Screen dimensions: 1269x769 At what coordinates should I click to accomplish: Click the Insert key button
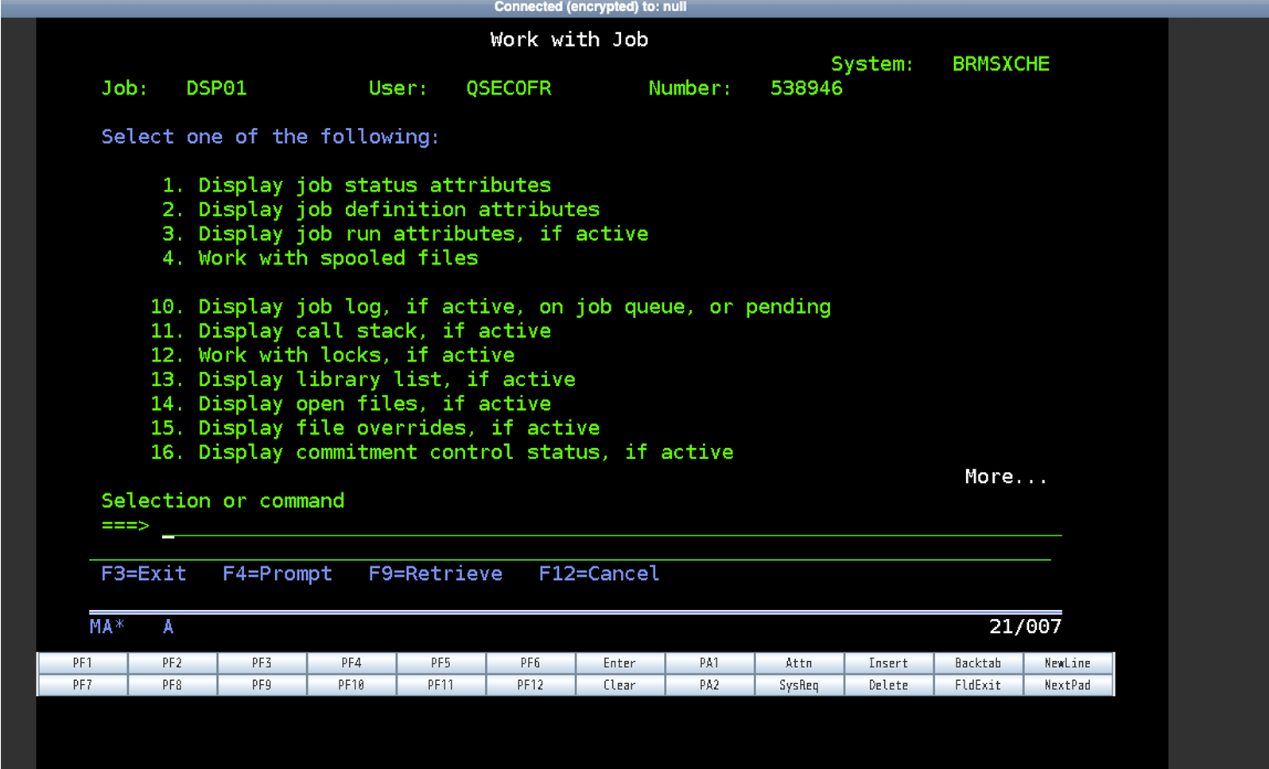click(888, 663)
